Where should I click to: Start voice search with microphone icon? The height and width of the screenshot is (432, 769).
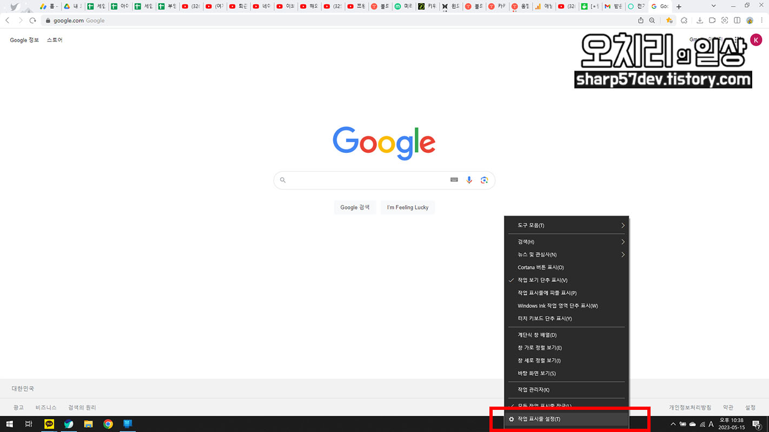click(x=469, y=180)
